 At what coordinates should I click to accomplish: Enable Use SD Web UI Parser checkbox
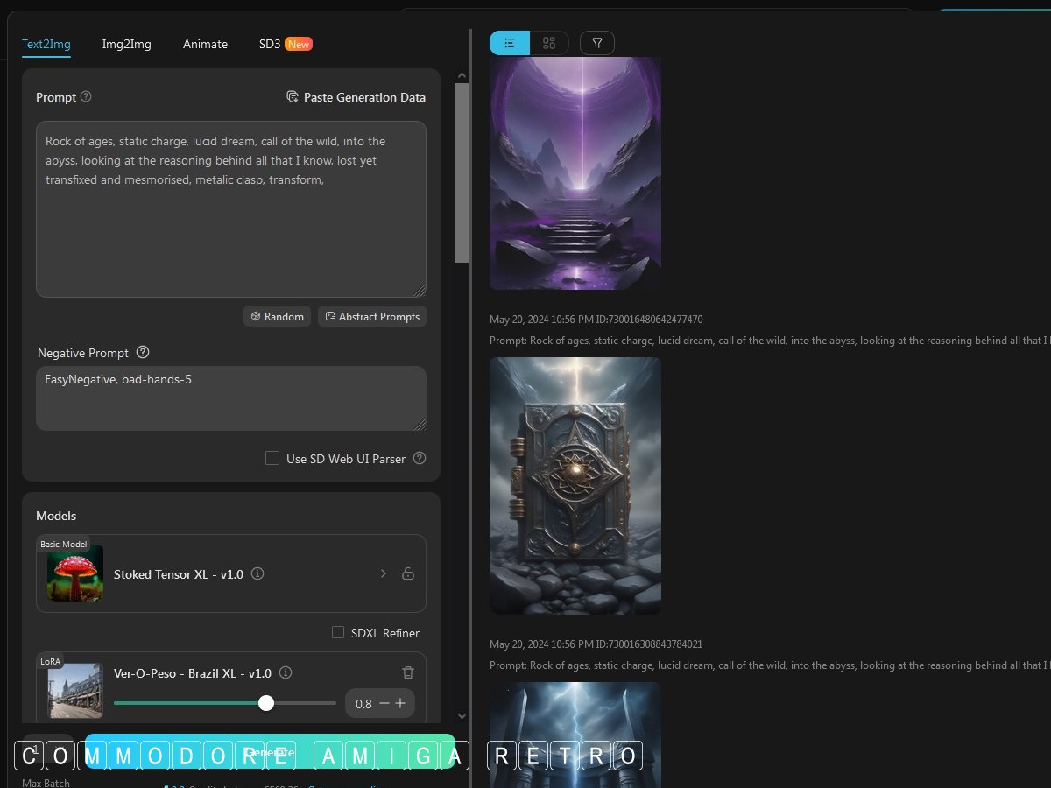click(x=272, y=458)
